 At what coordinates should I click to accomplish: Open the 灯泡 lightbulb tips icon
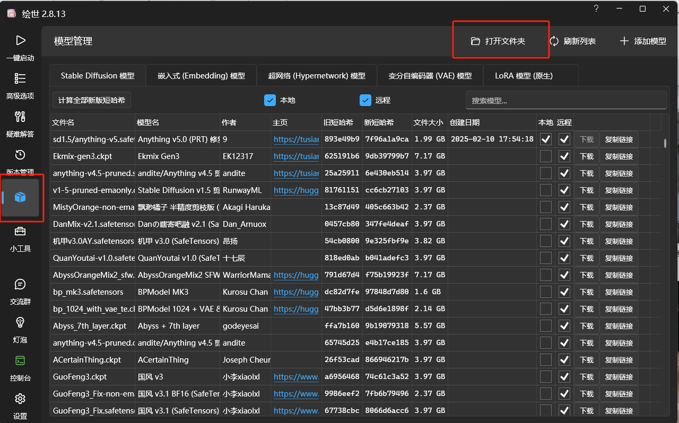[x=20, y=322]
